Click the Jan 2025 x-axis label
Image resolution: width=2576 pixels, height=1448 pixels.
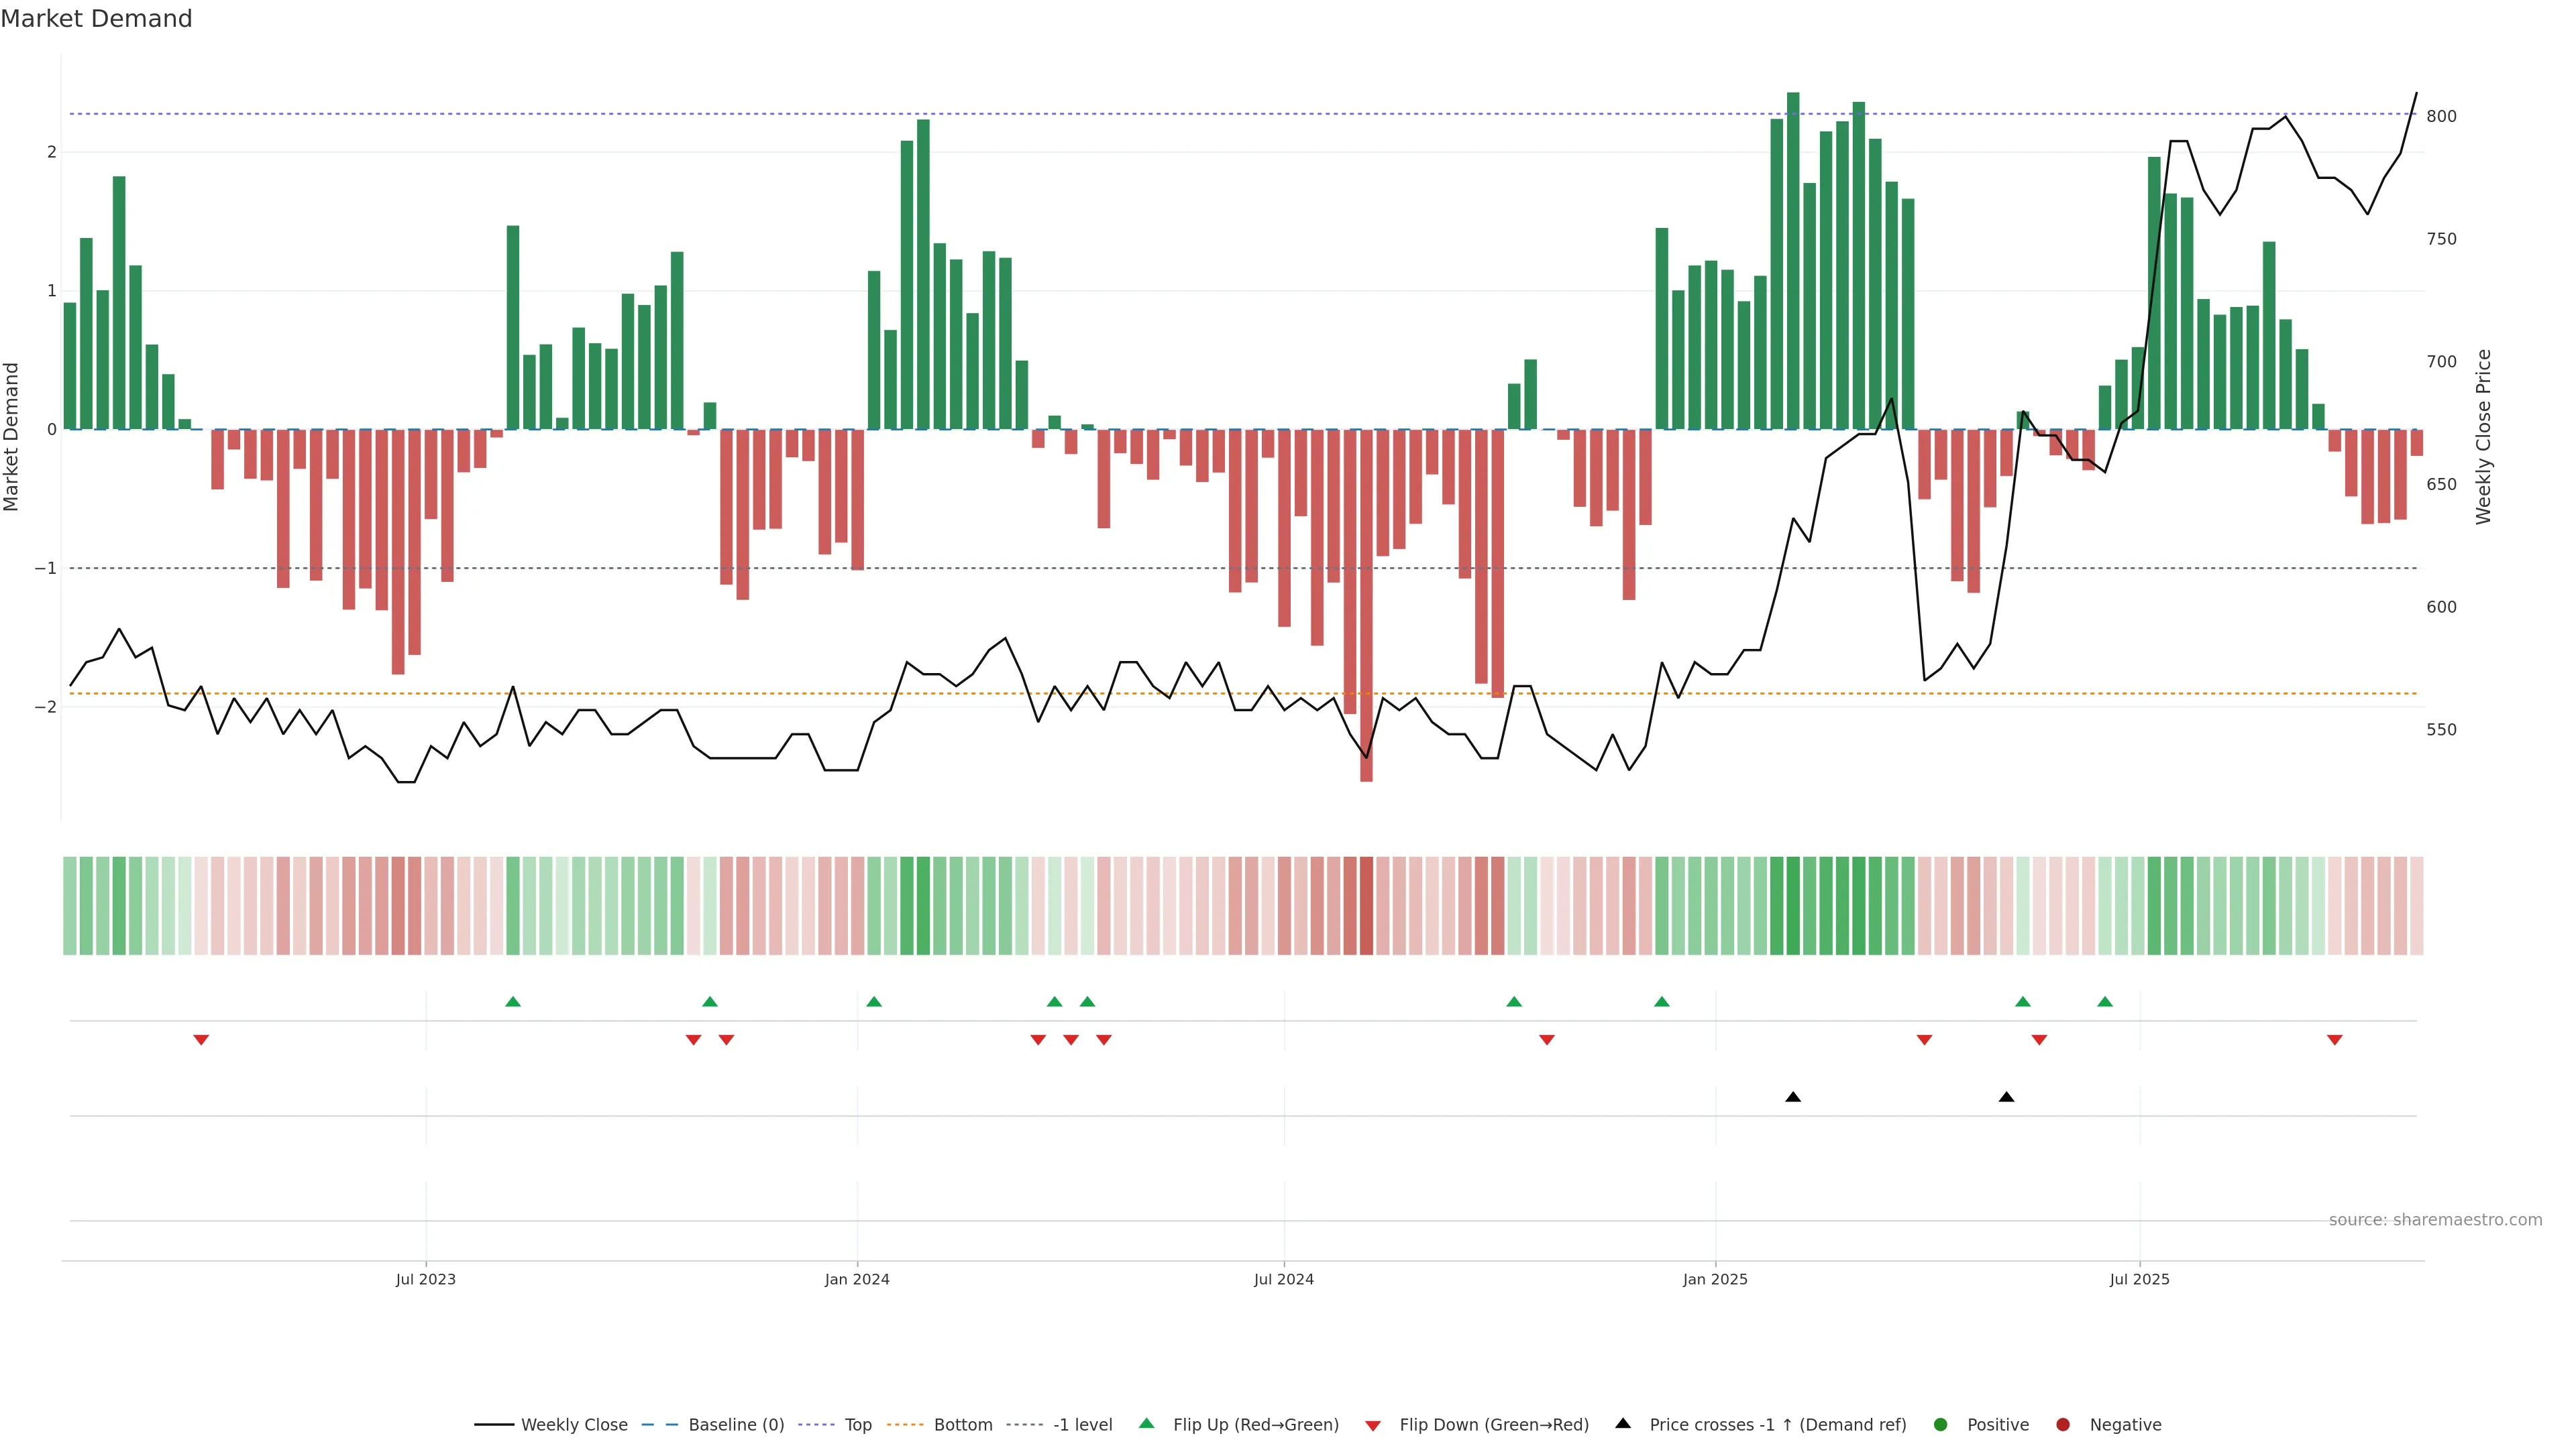coord(1715,1279)
